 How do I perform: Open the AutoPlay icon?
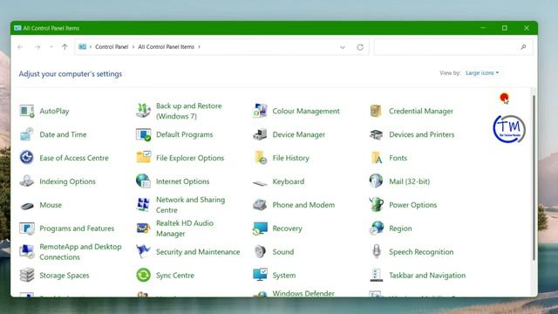coord(27,111)
